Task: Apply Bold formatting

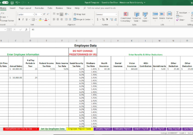Action: [19, 19]
